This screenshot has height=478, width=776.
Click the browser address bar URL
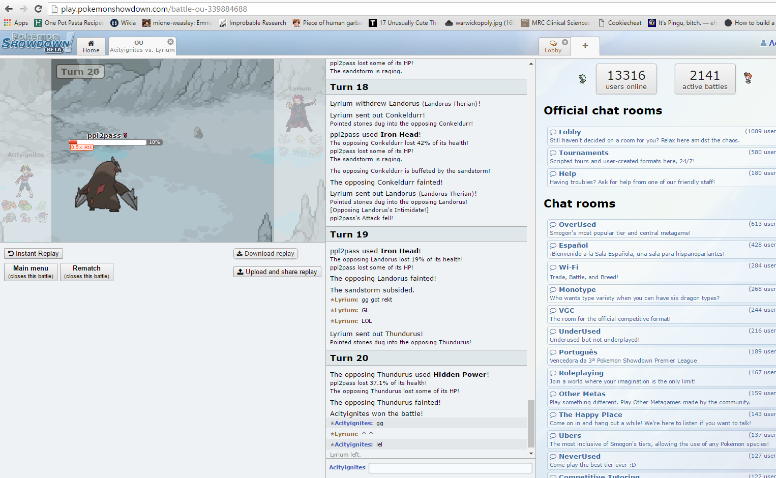[x=154, y=9]
